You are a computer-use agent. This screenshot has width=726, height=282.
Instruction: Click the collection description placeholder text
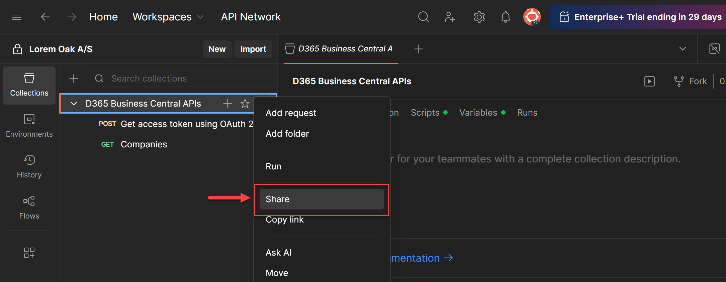pos(535,159)
